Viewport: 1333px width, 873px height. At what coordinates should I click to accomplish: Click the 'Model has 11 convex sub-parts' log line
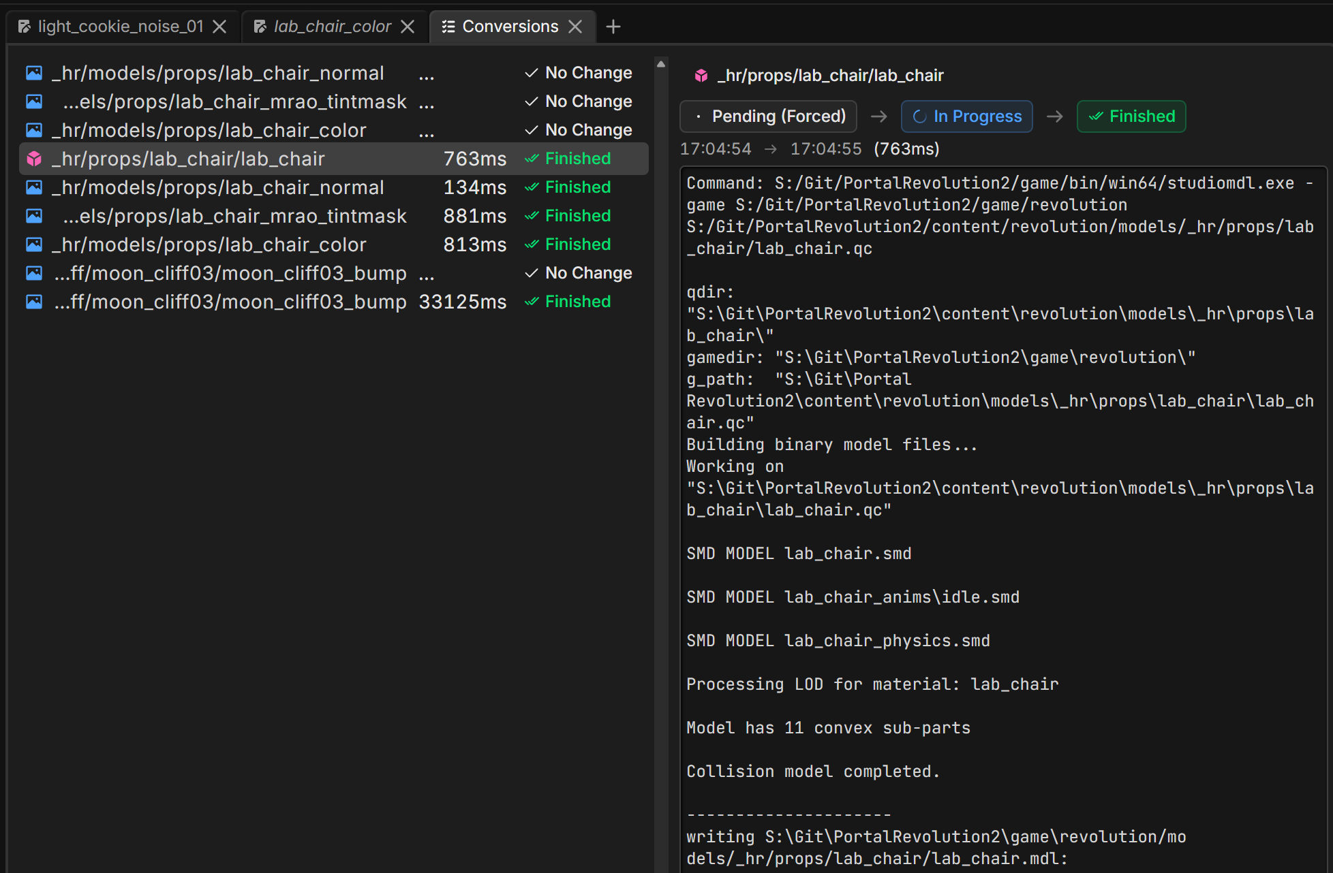(x=828, y=728)
